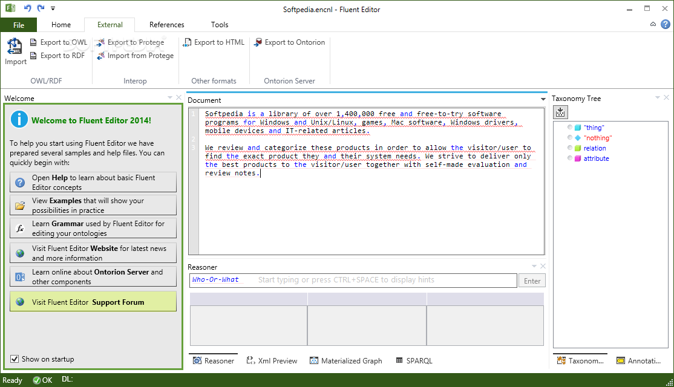Open Help for basic Fluent Editor concepts
Screen dimensions: 674x387
tap(93, 182)
